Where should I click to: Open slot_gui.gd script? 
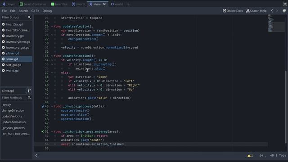coord(14,65)
